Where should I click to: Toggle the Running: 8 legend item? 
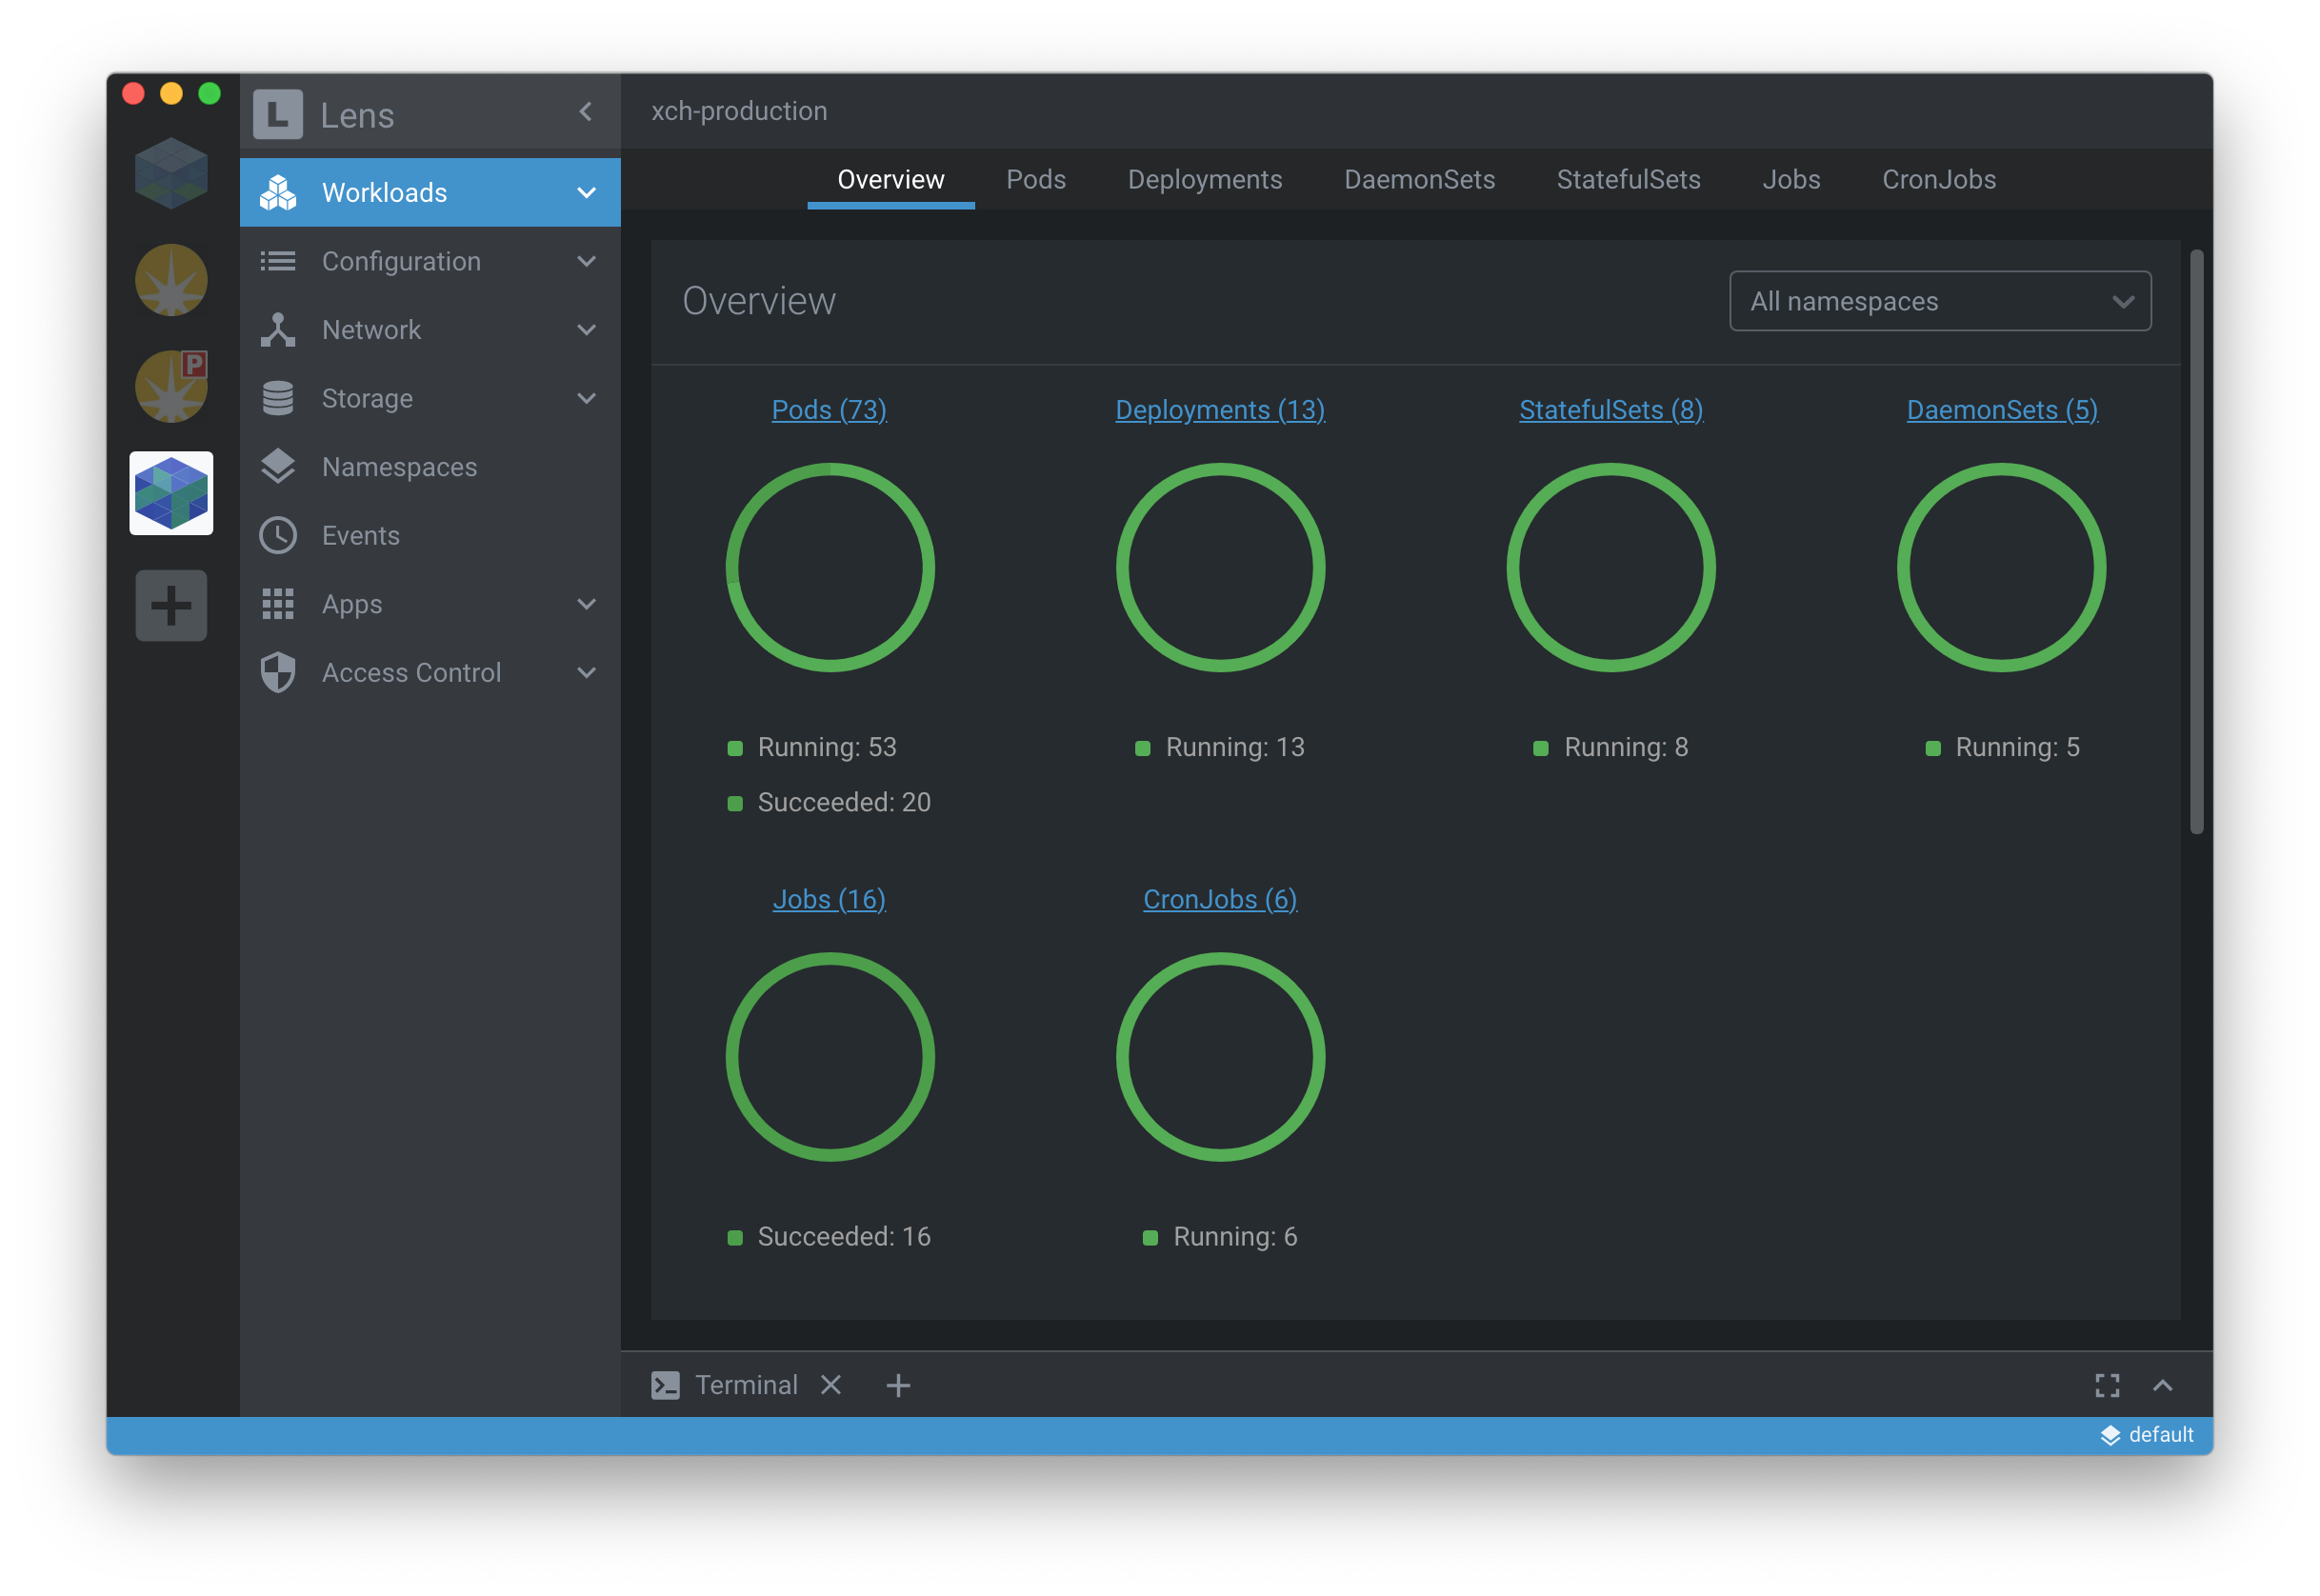1611,747
